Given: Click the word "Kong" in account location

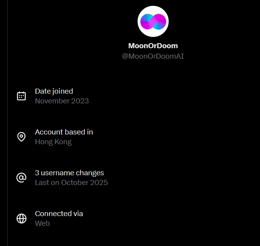Looking at the screenshot, I should (x=63, y=142).
